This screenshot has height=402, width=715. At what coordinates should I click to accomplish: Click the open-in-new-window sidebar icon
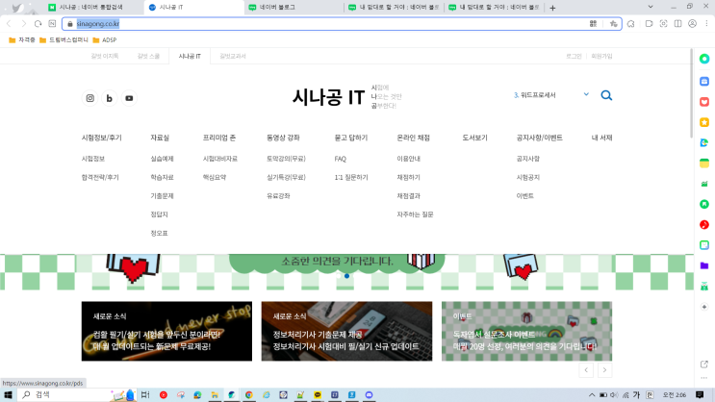704,364
